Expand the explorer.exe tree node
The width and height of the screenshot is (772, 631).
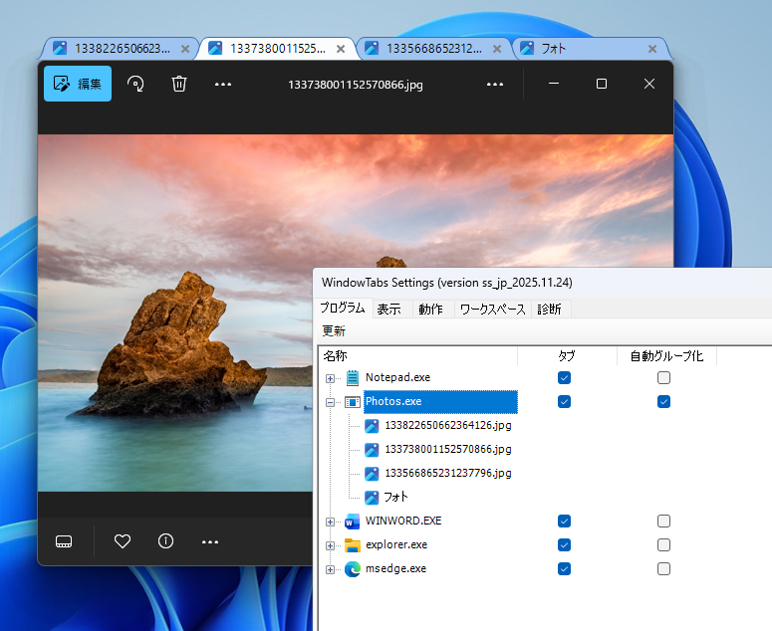pyautogui.click(x=331, y=546)
